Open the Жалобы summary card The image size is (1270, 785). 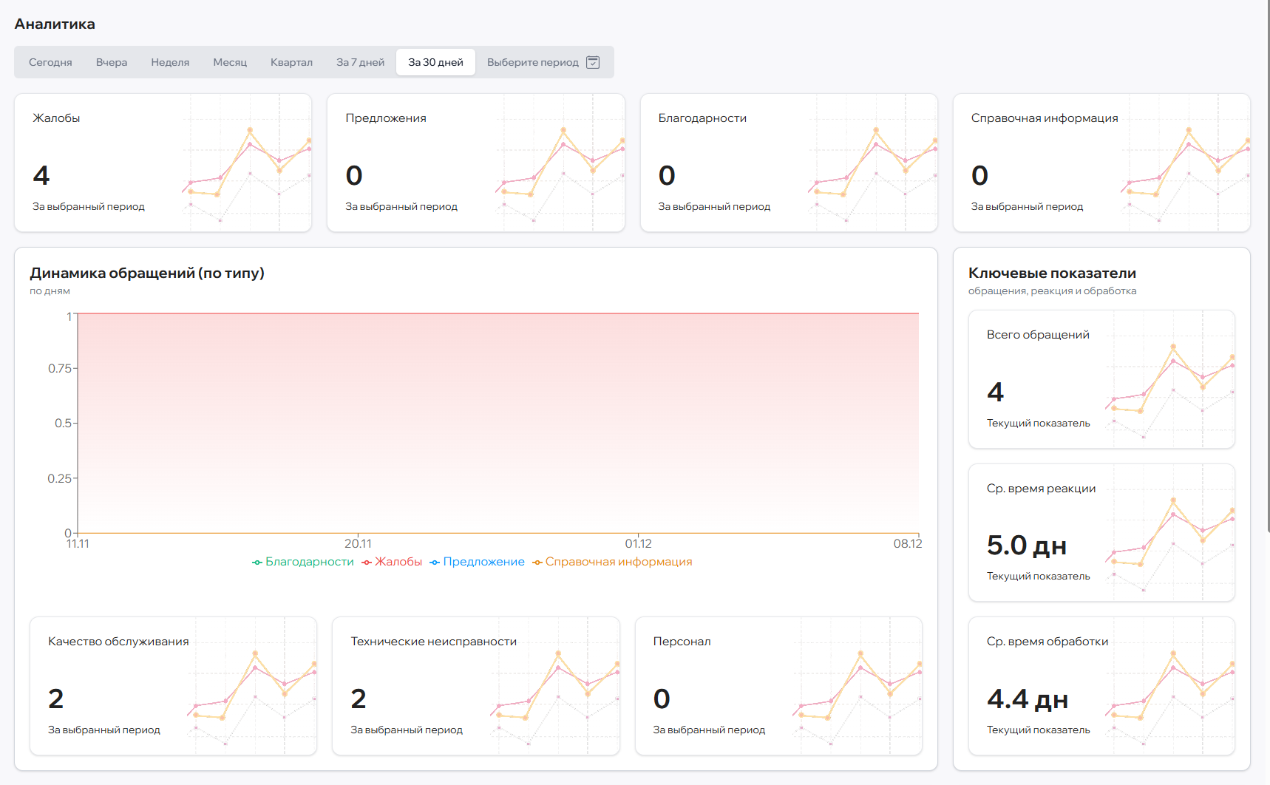pos(163,163)
